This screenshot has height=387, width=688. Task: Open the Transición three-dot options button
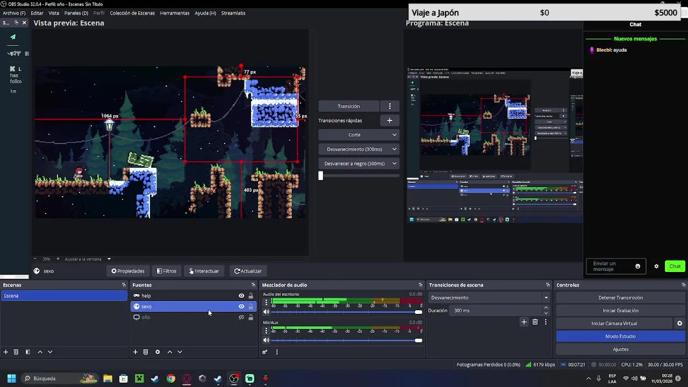[390, 106]
